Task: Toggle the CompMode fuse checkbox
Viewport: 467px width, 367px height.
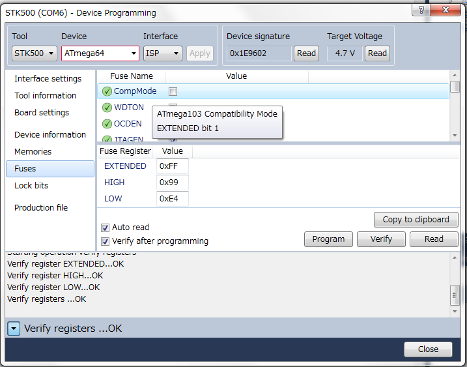Action: click(x=173, y=91)
